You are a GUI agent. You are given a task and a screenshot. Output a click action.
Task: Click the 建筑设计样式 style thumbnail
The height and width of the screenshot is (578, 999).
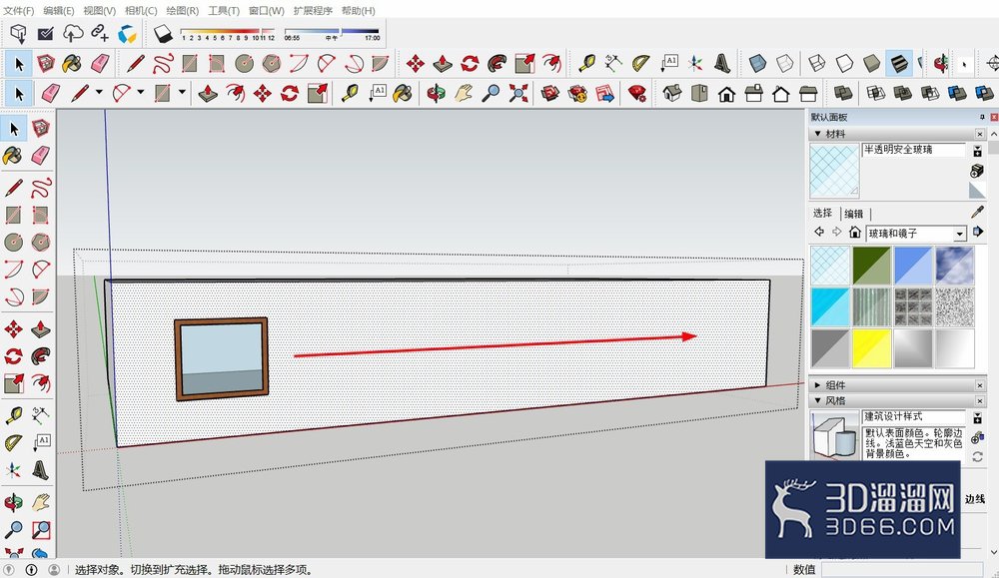click(834, 435)
